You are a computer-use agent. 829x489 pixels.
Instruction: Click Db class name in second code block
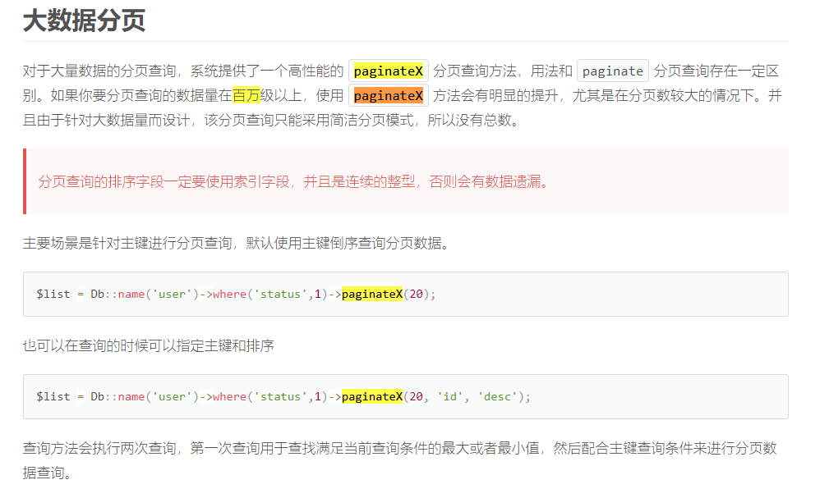click(98, 396)
